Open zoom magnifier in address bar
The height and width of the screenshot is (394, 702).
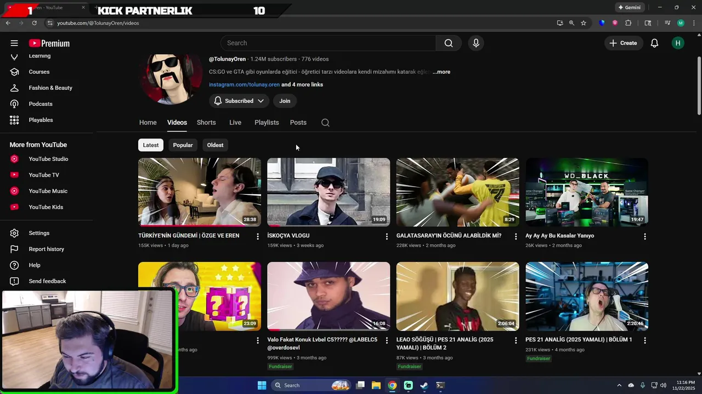(571, 23)
